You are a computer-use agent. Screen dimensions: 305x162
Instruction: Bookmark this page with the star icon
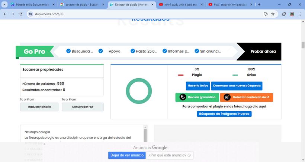tap(273, 14)
